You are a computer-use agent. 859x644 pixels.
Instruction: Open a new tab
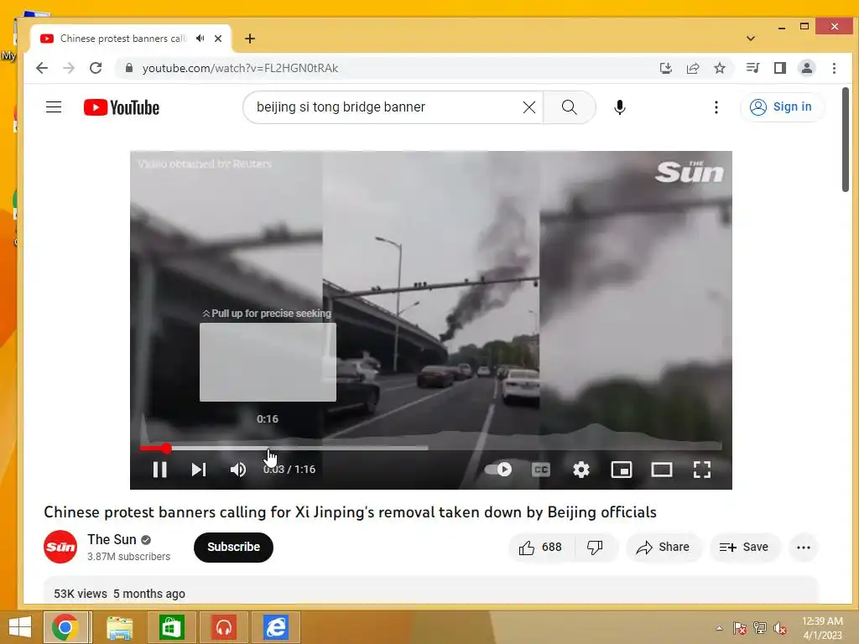pyautogui.click(x=250, y=39)
